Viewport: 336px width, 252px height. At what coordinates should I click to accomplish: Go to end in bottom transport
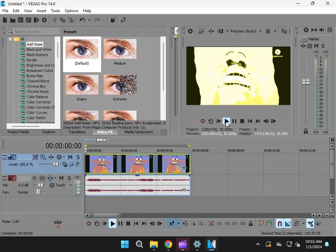tap(144, 224)
